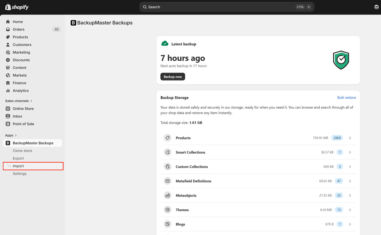Click the BackupMaster Backups app icon in sidebar
The height and width of the screenshot is (235, 381).
click(x=7, y=143)
